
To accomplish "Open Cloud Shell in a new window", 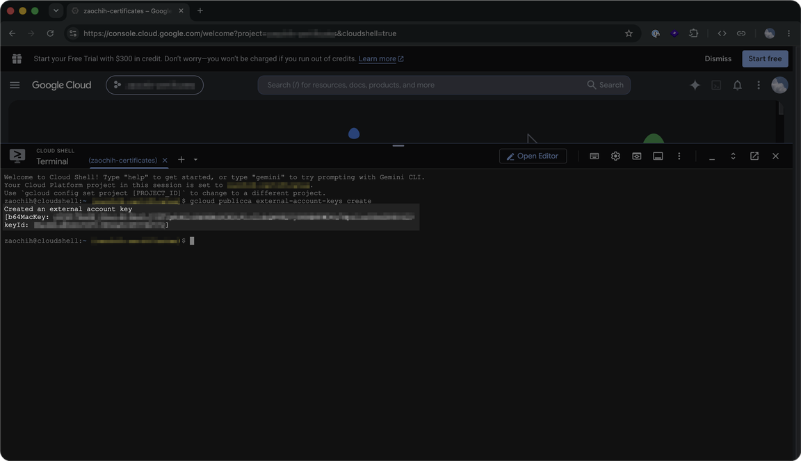I will click(754, 156).
